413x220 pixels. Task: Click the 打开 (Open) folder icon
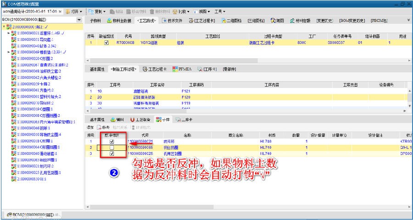pyautogui.click(x=68, y=11)
